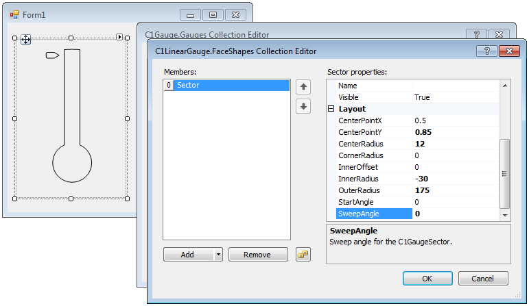
Task: Edit the CenterPointY value 0.85
Action: [x=456, y=132]
